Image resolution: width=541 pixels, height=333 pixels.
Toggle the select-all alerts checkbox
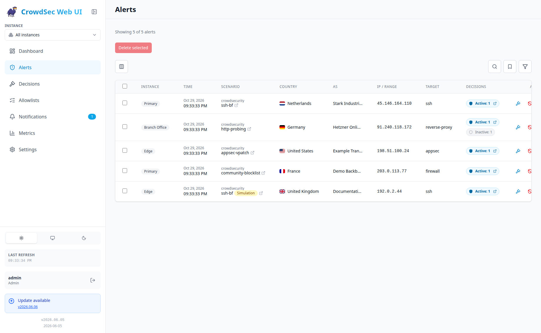coord(125,86)
